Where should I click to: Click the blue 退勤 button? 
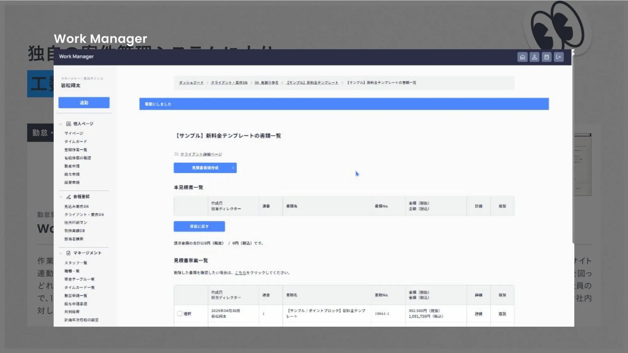tap(84, 103)
